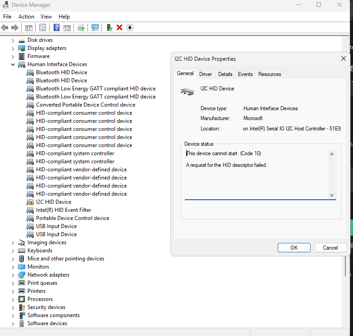Click the Network adapters category icon
This screenshot has height=336, width=353.
pyautogui.click(x=22, y=275)
